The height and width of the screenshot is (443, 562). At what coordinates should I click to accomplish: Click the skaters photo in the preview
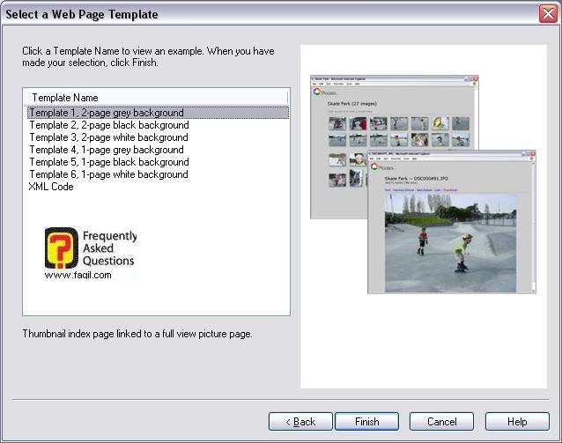coord(451,242)
